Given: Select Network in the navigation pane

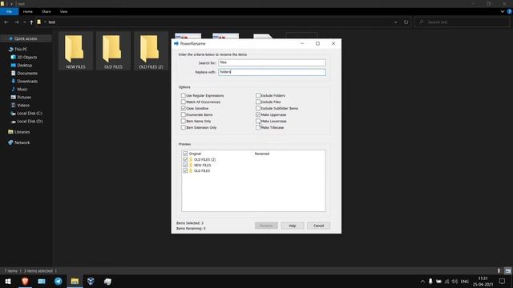Looking at the screenshot, I should click(22, 142).
